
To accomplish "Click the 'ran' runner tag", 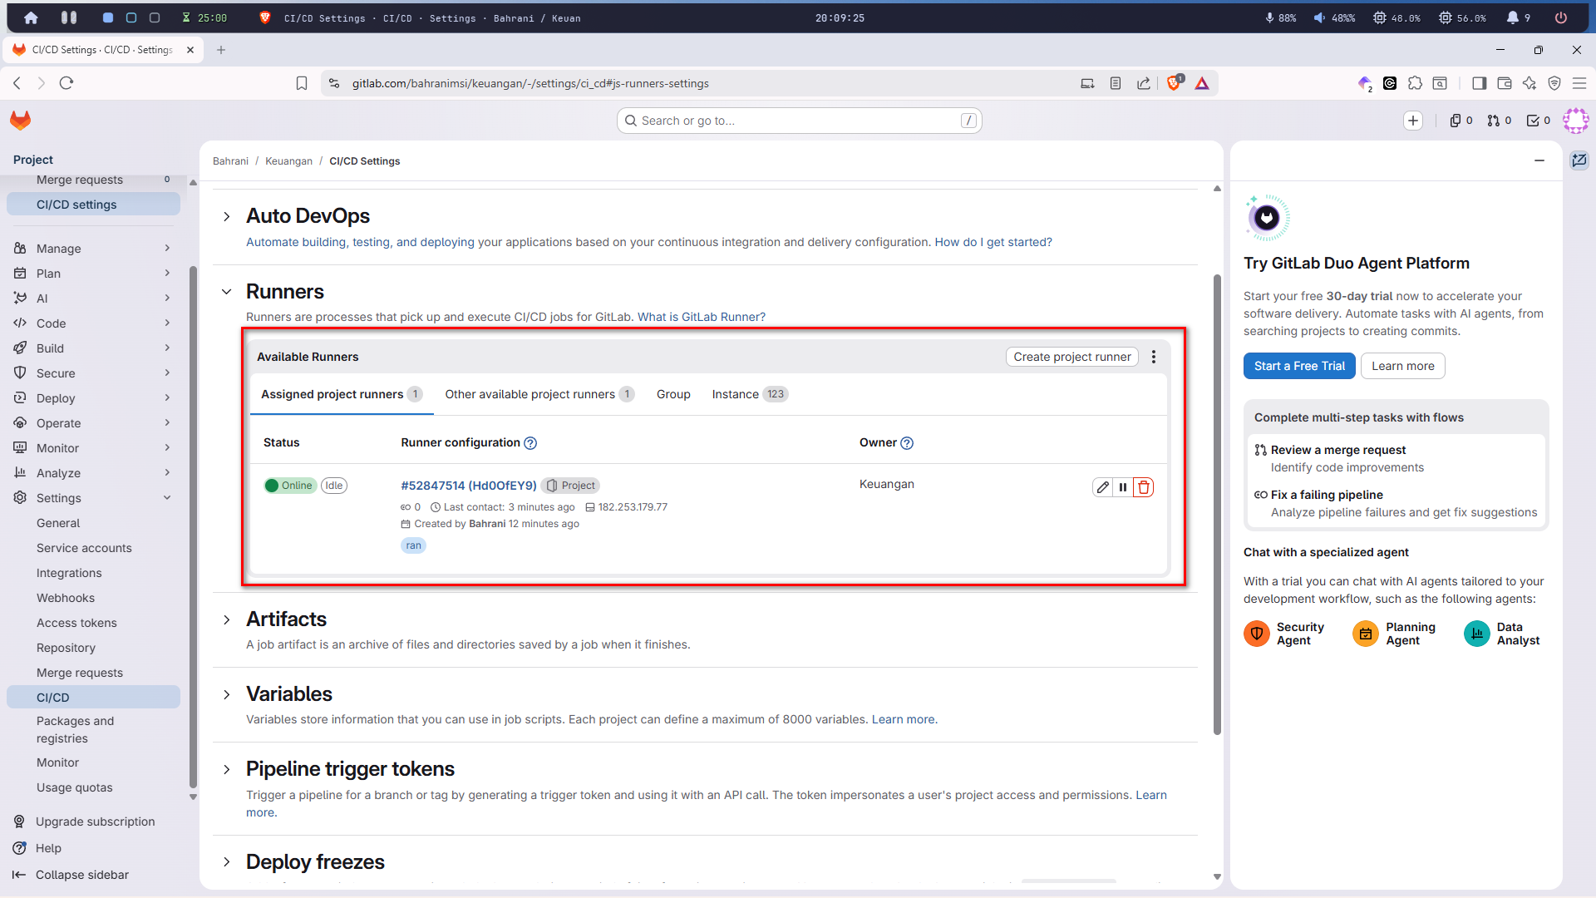I will click(413, 545).
